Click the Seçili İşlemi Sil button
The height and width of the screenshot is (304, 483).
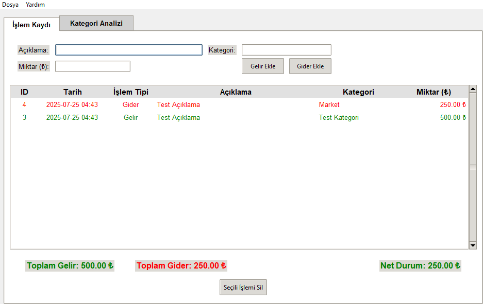(x=243, y=288)
